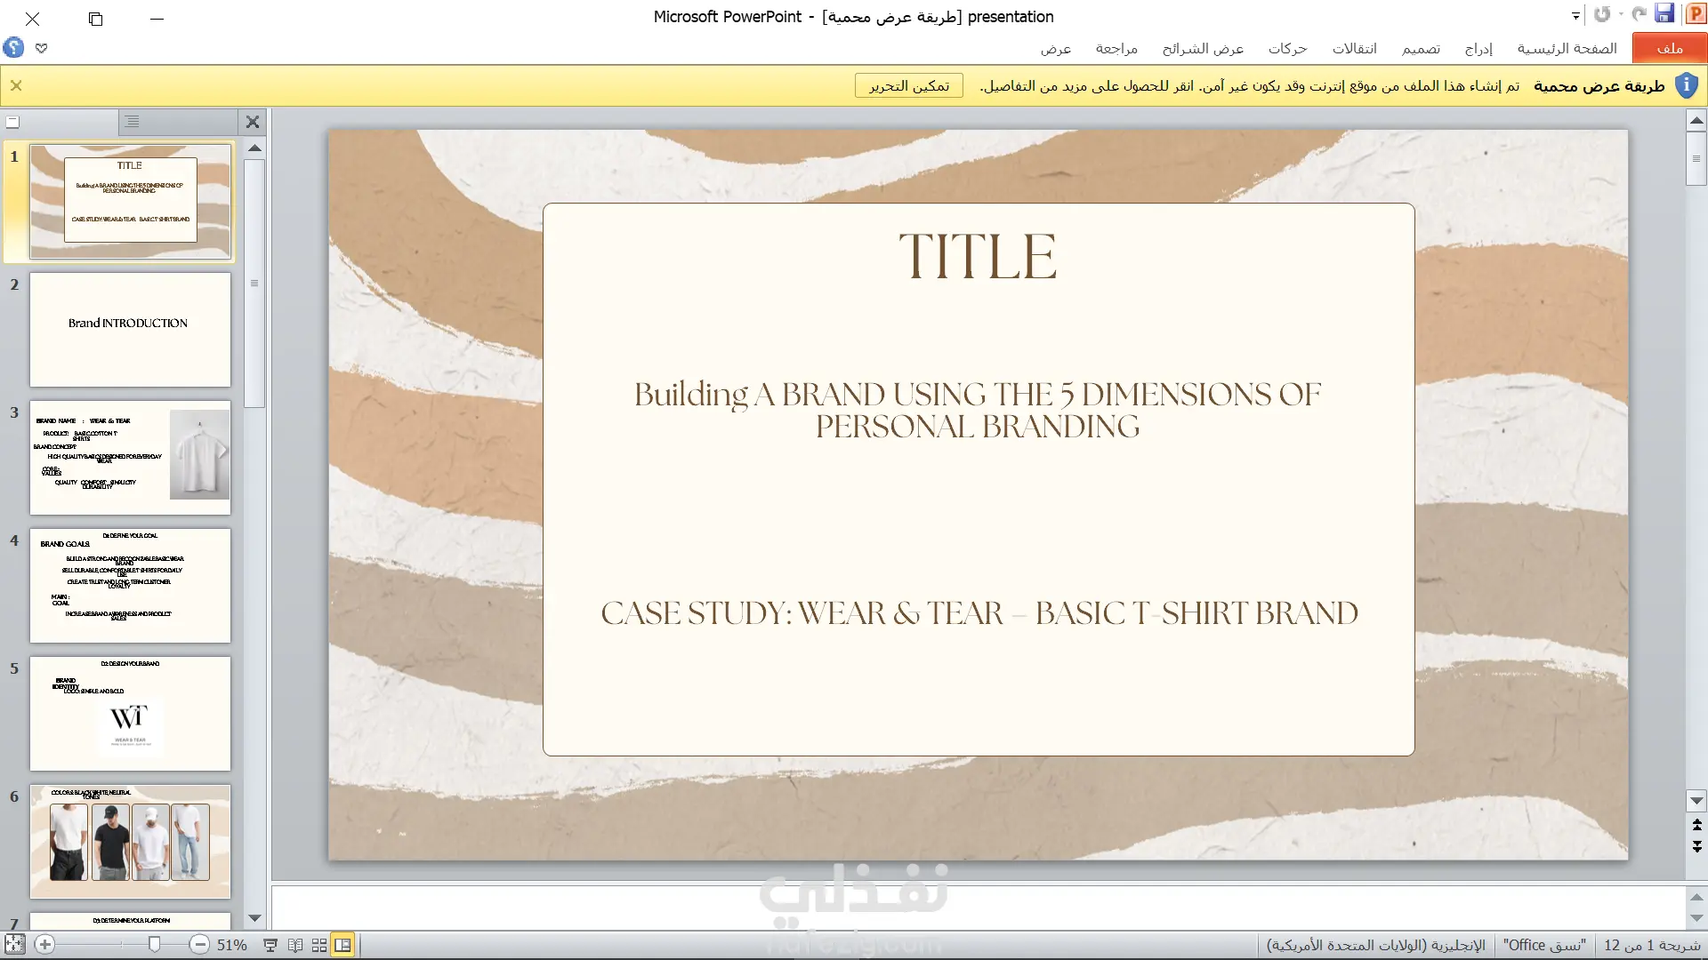1708x960 pixels.
Task: Click the round plus zoom button
Action: [45, 944]
